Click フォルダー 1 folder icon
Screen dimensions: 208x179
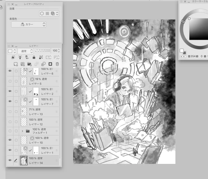click(x=28, y=131)
